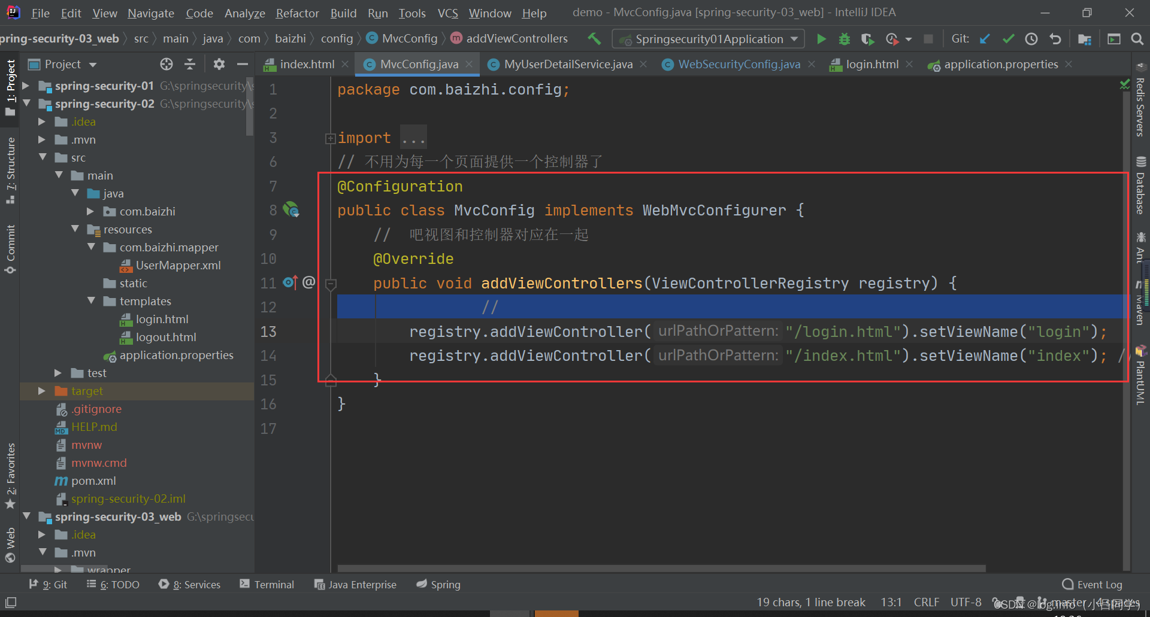Click the Stop process square icon
1150x617 pixels.
point(928,39)
